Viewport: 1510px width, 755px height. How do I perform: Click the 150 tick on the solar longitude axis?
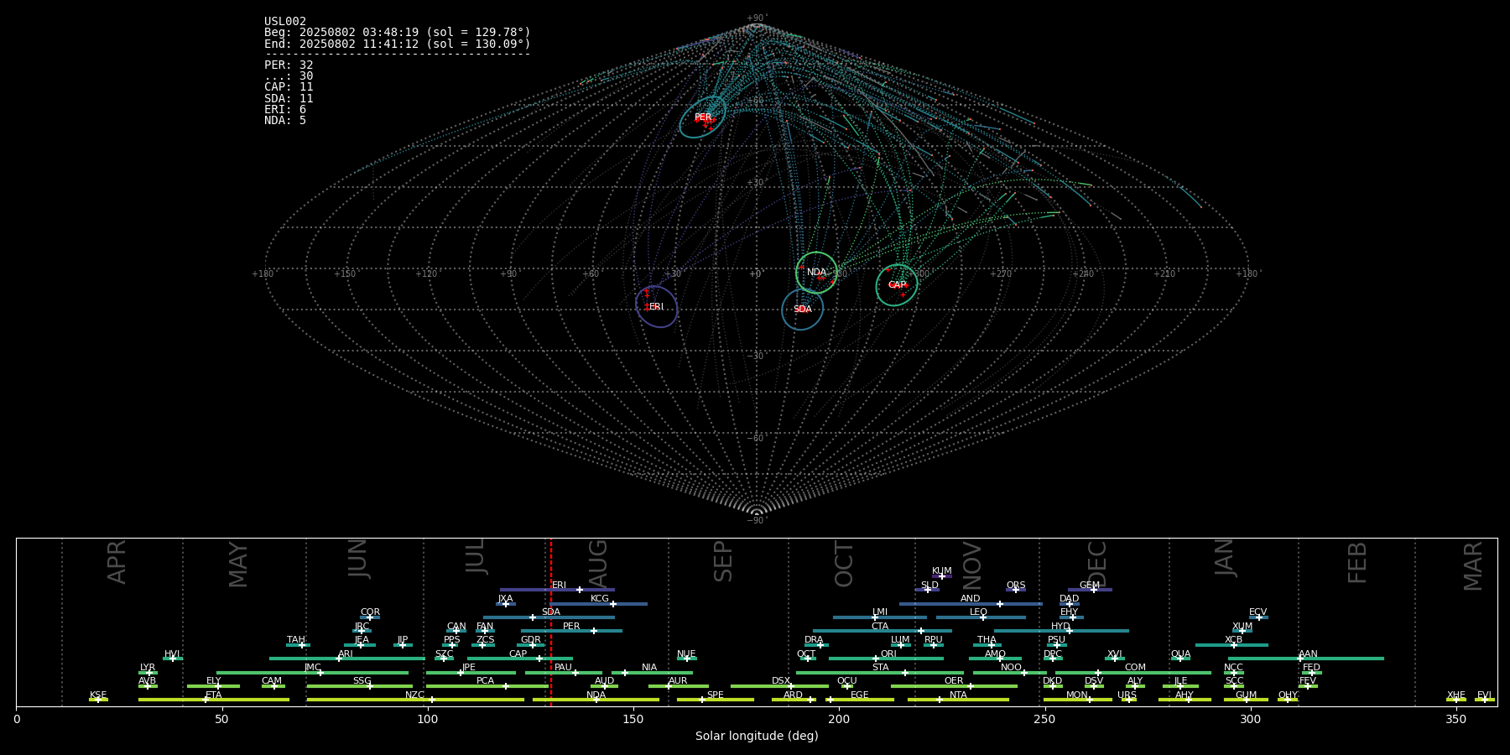[633, 719]
